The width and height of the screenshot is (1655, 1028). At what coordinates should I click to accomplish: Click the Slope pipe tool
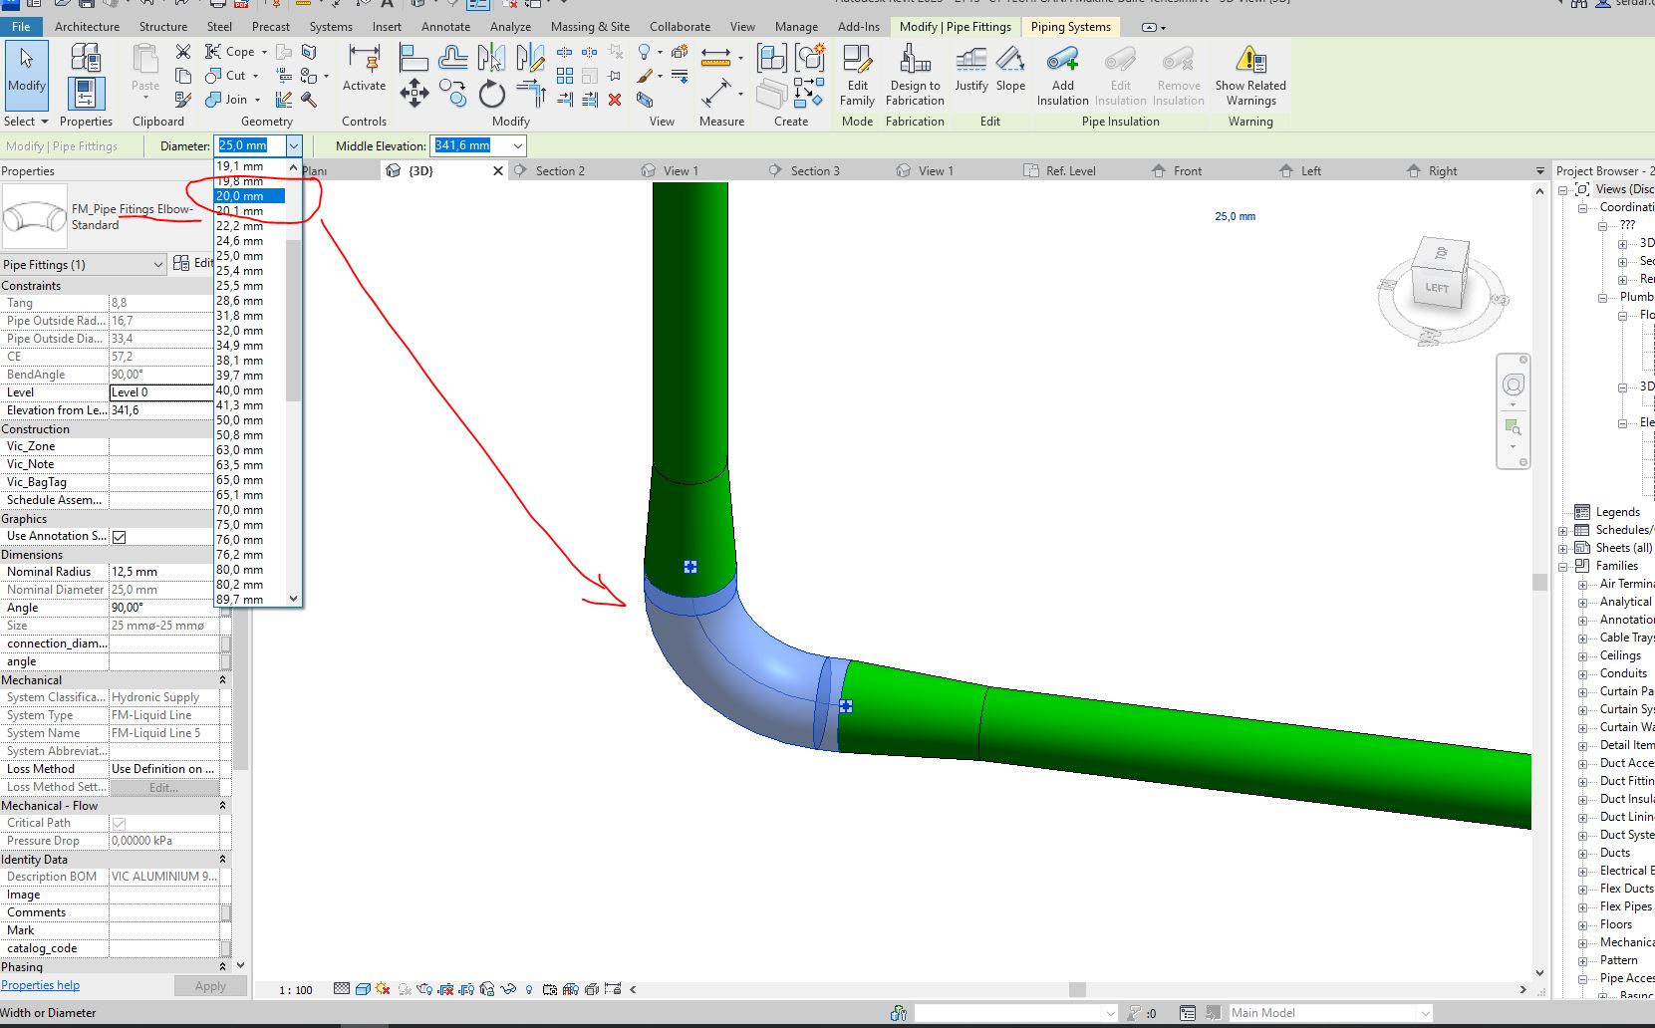1010,70
